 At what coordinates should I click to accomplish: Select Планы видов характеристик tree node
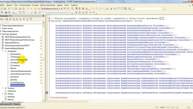[x=13, y=25]
